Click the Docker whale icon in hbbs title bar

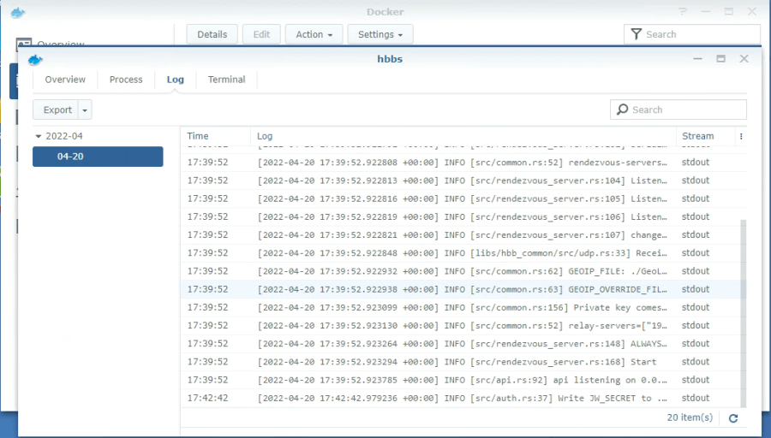coord(35,59)
